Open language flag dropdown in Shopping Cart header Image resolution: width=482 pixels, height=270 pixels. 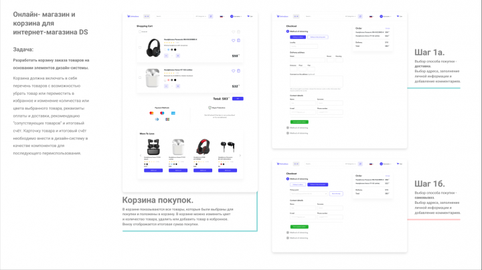click(222, 16)
